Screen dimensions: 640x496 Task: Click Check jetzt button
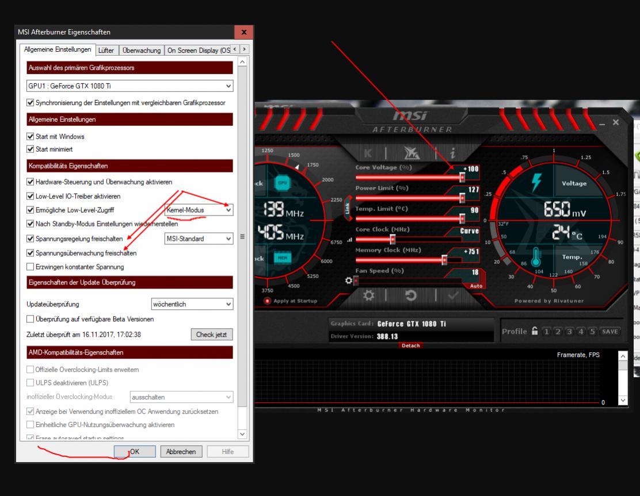pos(211,334)
